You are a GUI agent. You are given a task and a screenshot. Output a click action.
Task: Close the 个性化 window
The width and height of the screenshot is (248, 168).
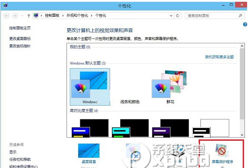242,5
